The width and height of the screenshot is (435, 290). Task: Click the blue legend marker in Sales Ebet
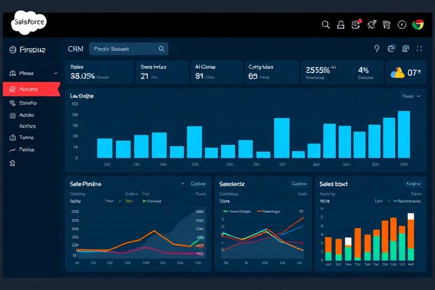coord(395,201)
